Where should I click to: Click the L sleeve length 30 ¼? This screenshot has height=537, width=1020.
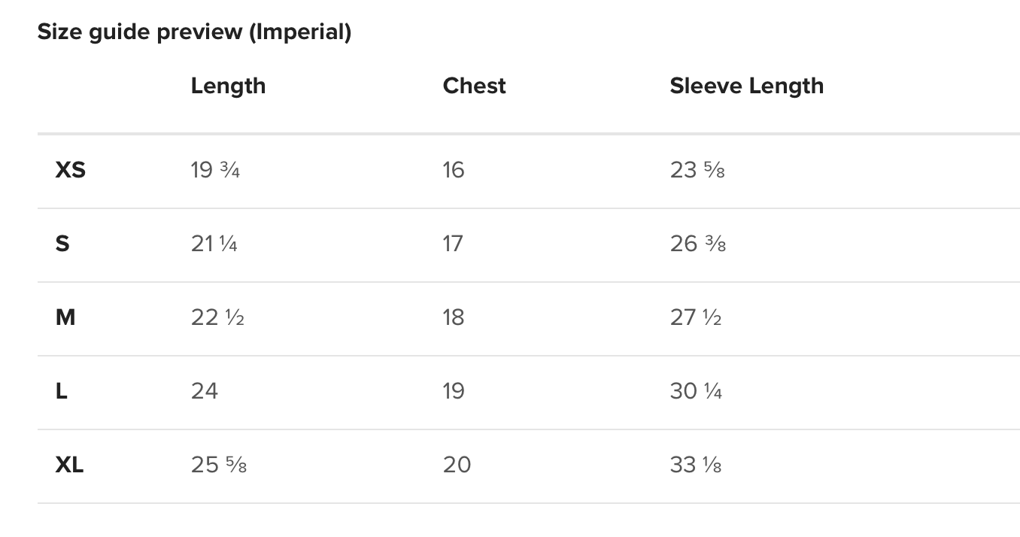[696, 391]
